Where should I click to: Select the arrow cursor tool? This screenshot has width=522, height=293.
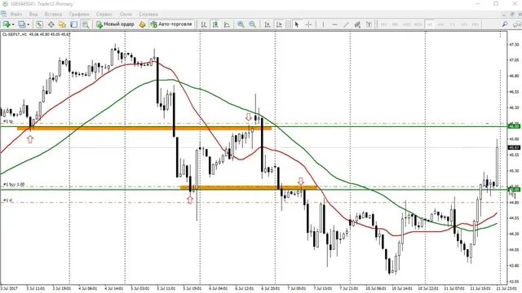coord(297,24)
